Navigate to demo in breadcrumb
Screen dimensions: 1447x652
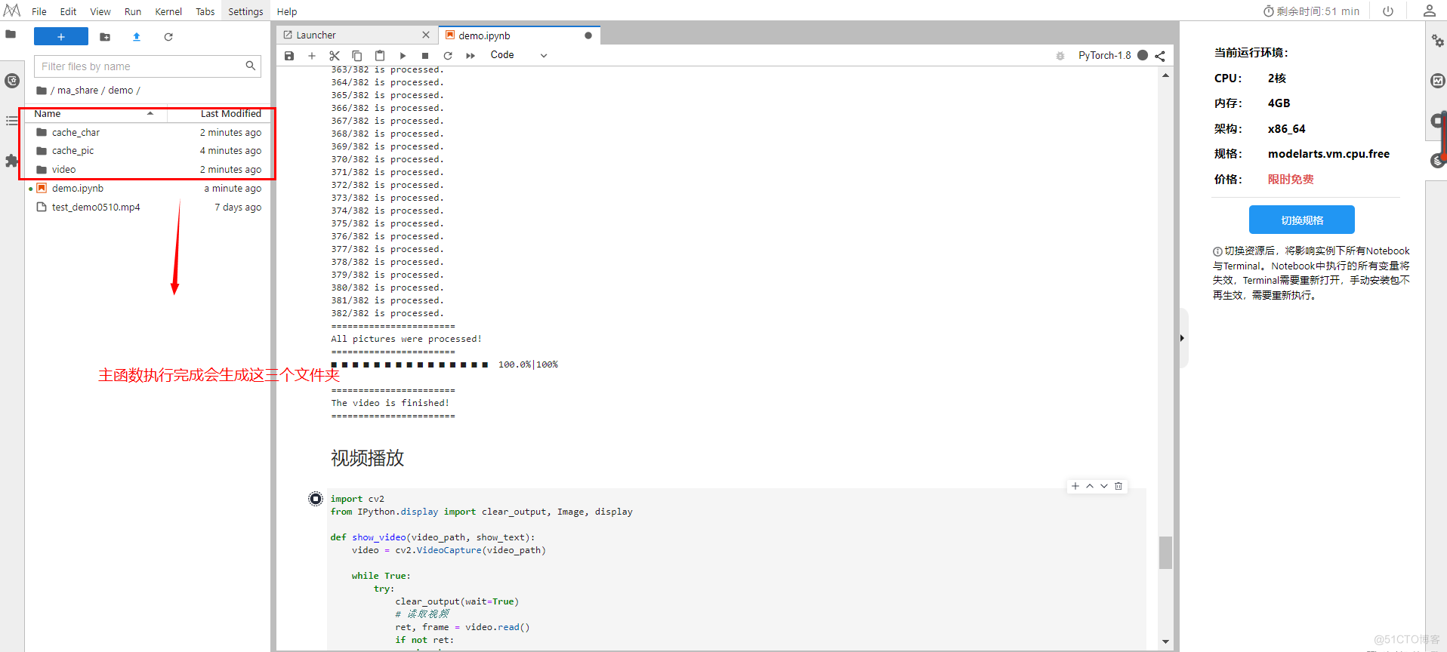point(120,90)
